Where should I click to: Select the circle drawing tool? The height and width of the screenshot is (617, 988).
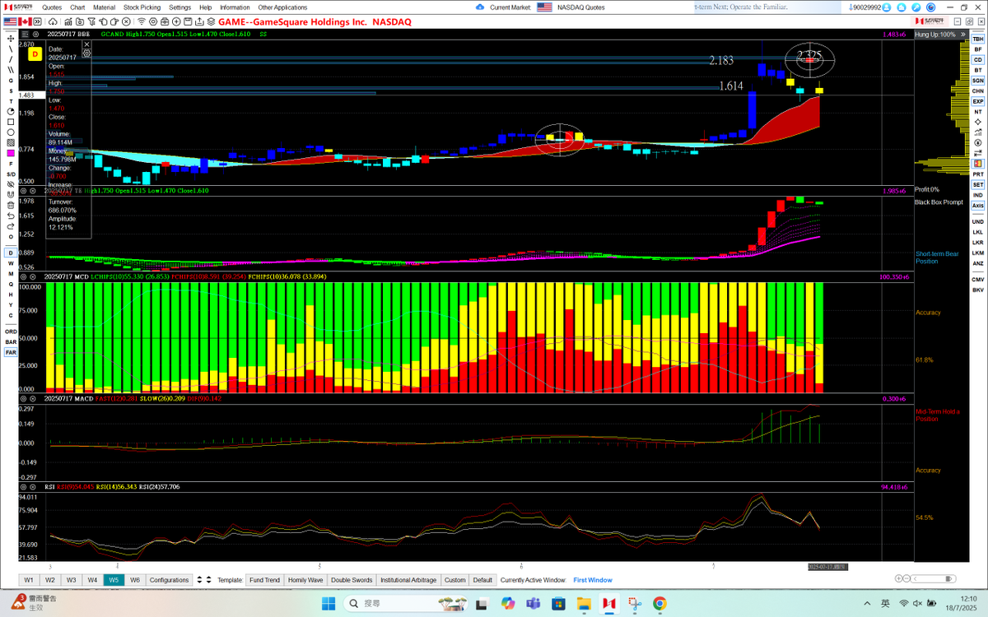[x=11, y=132]
